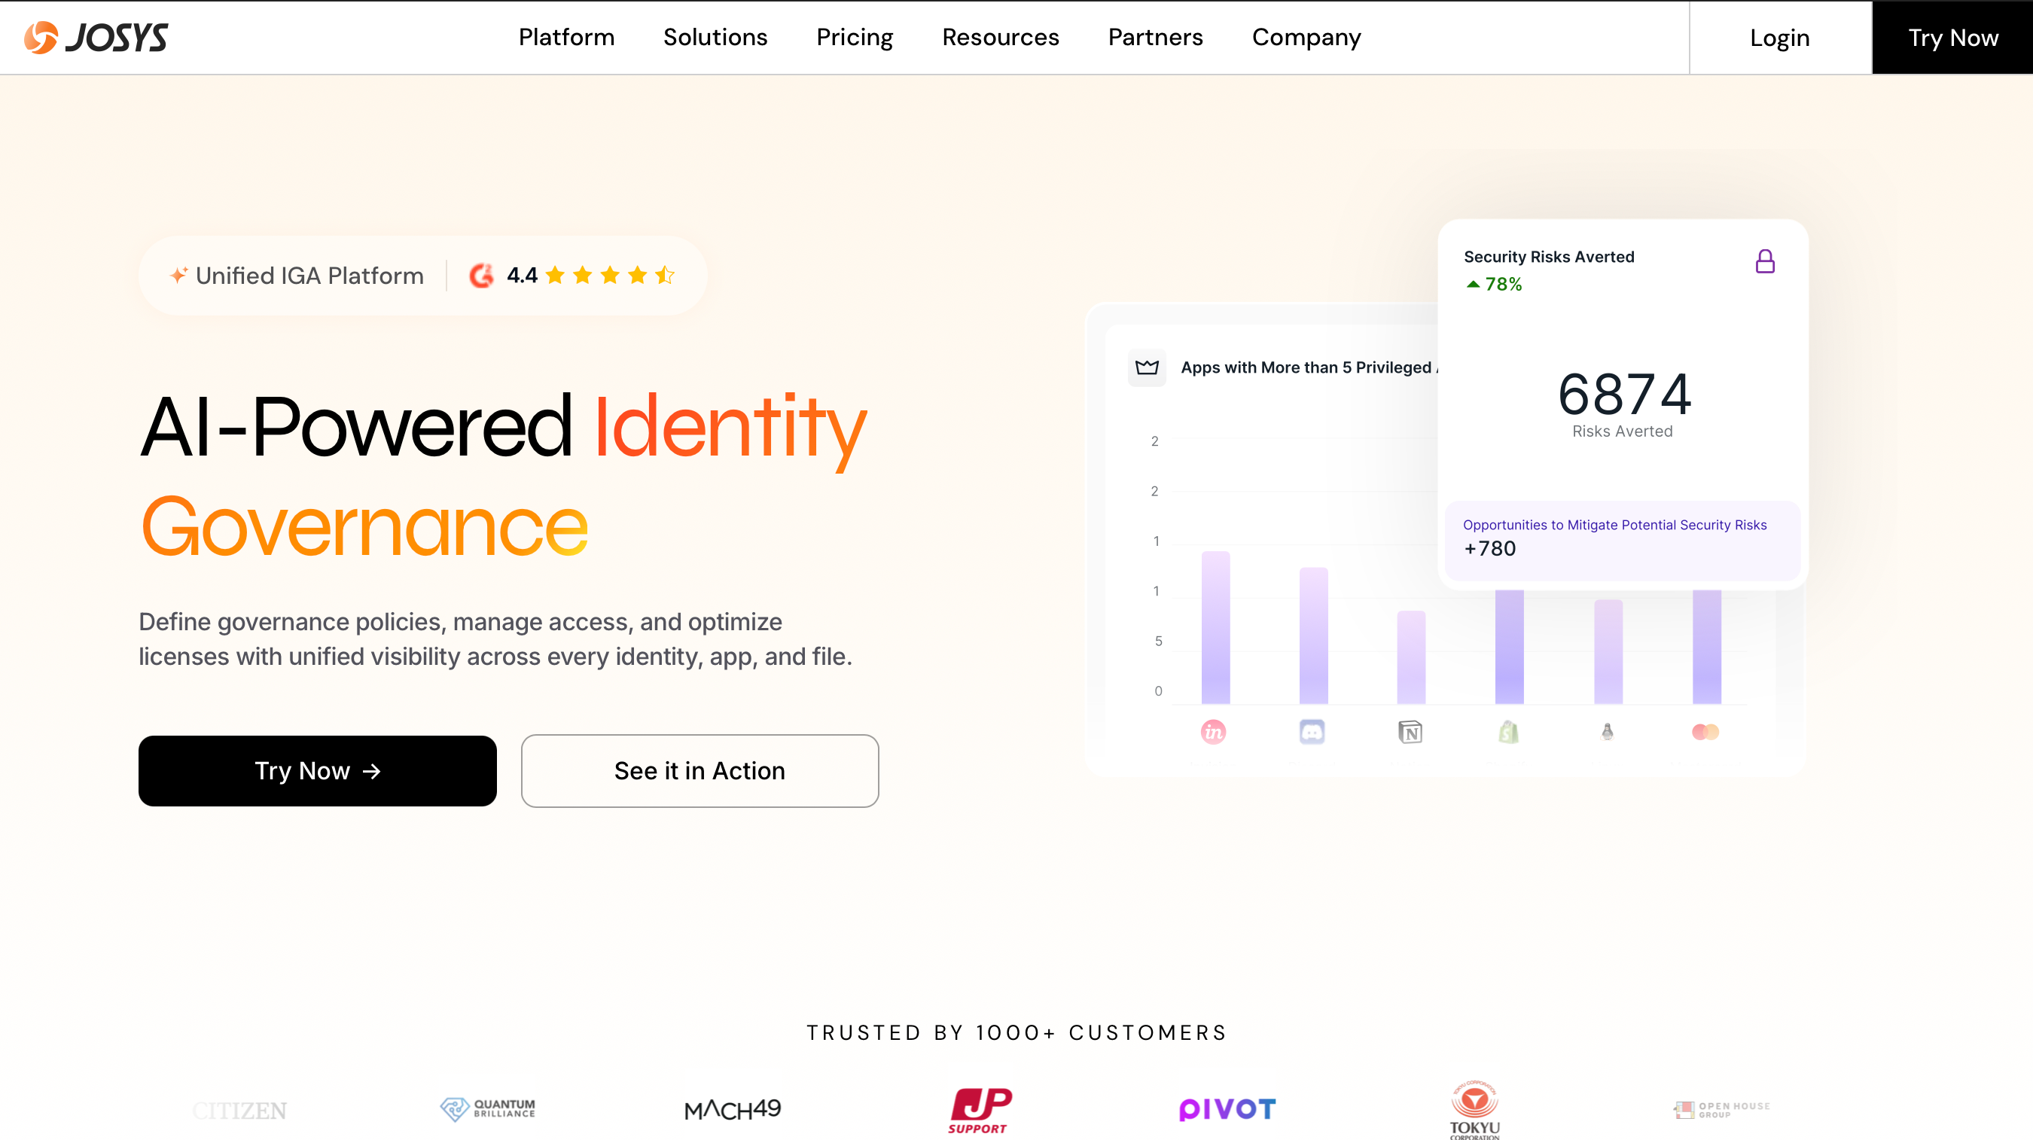The width and height of the screenshot is (2033, 1140).
Task: Click the JP Support logo
Action: coord(980,1110)
